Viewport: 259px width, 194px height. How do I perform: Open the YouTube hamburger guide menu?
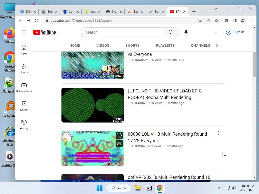click(24, 32)
